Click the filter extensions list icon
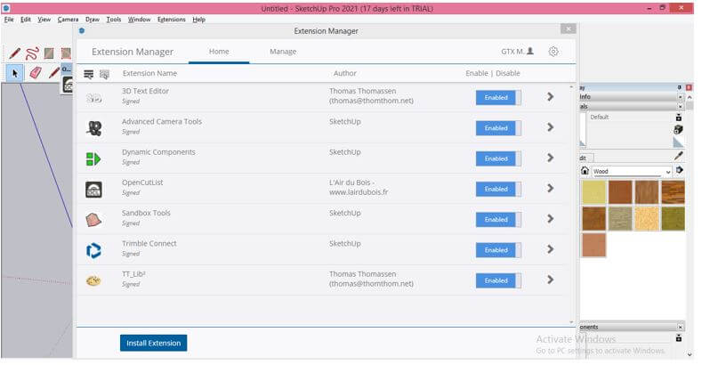This screenshot has height=365, width=710. tap(89, 74)
